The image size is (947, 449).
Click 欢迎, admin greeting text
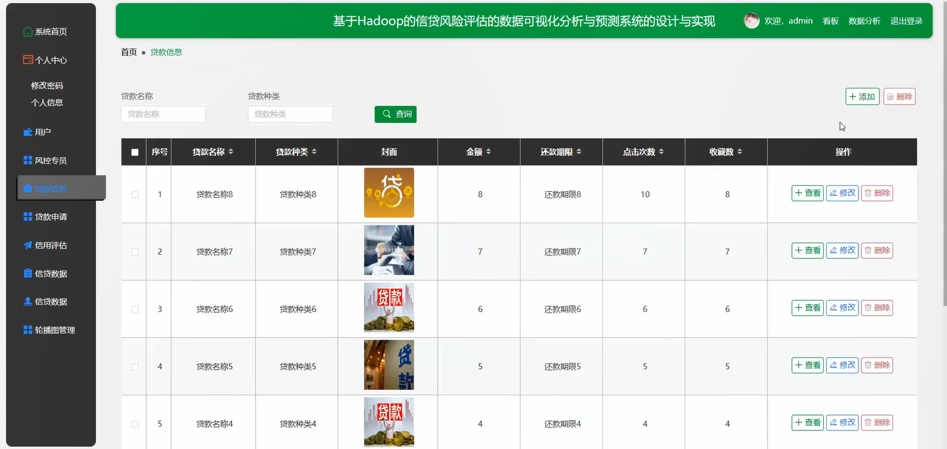(x=788, y=21)
